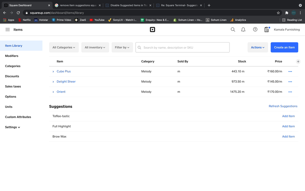Open the setup guide clipboard icon

266,30
